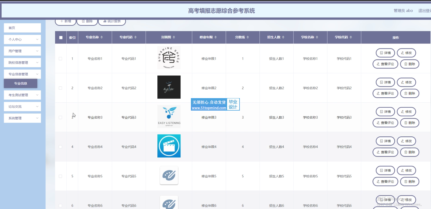Click 查看评论 for row 专业名称3

385,123
